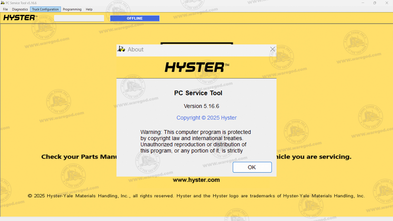Click the forklift app icon in main title bar
The image size is (393, 221).
[x=3, y=3]
